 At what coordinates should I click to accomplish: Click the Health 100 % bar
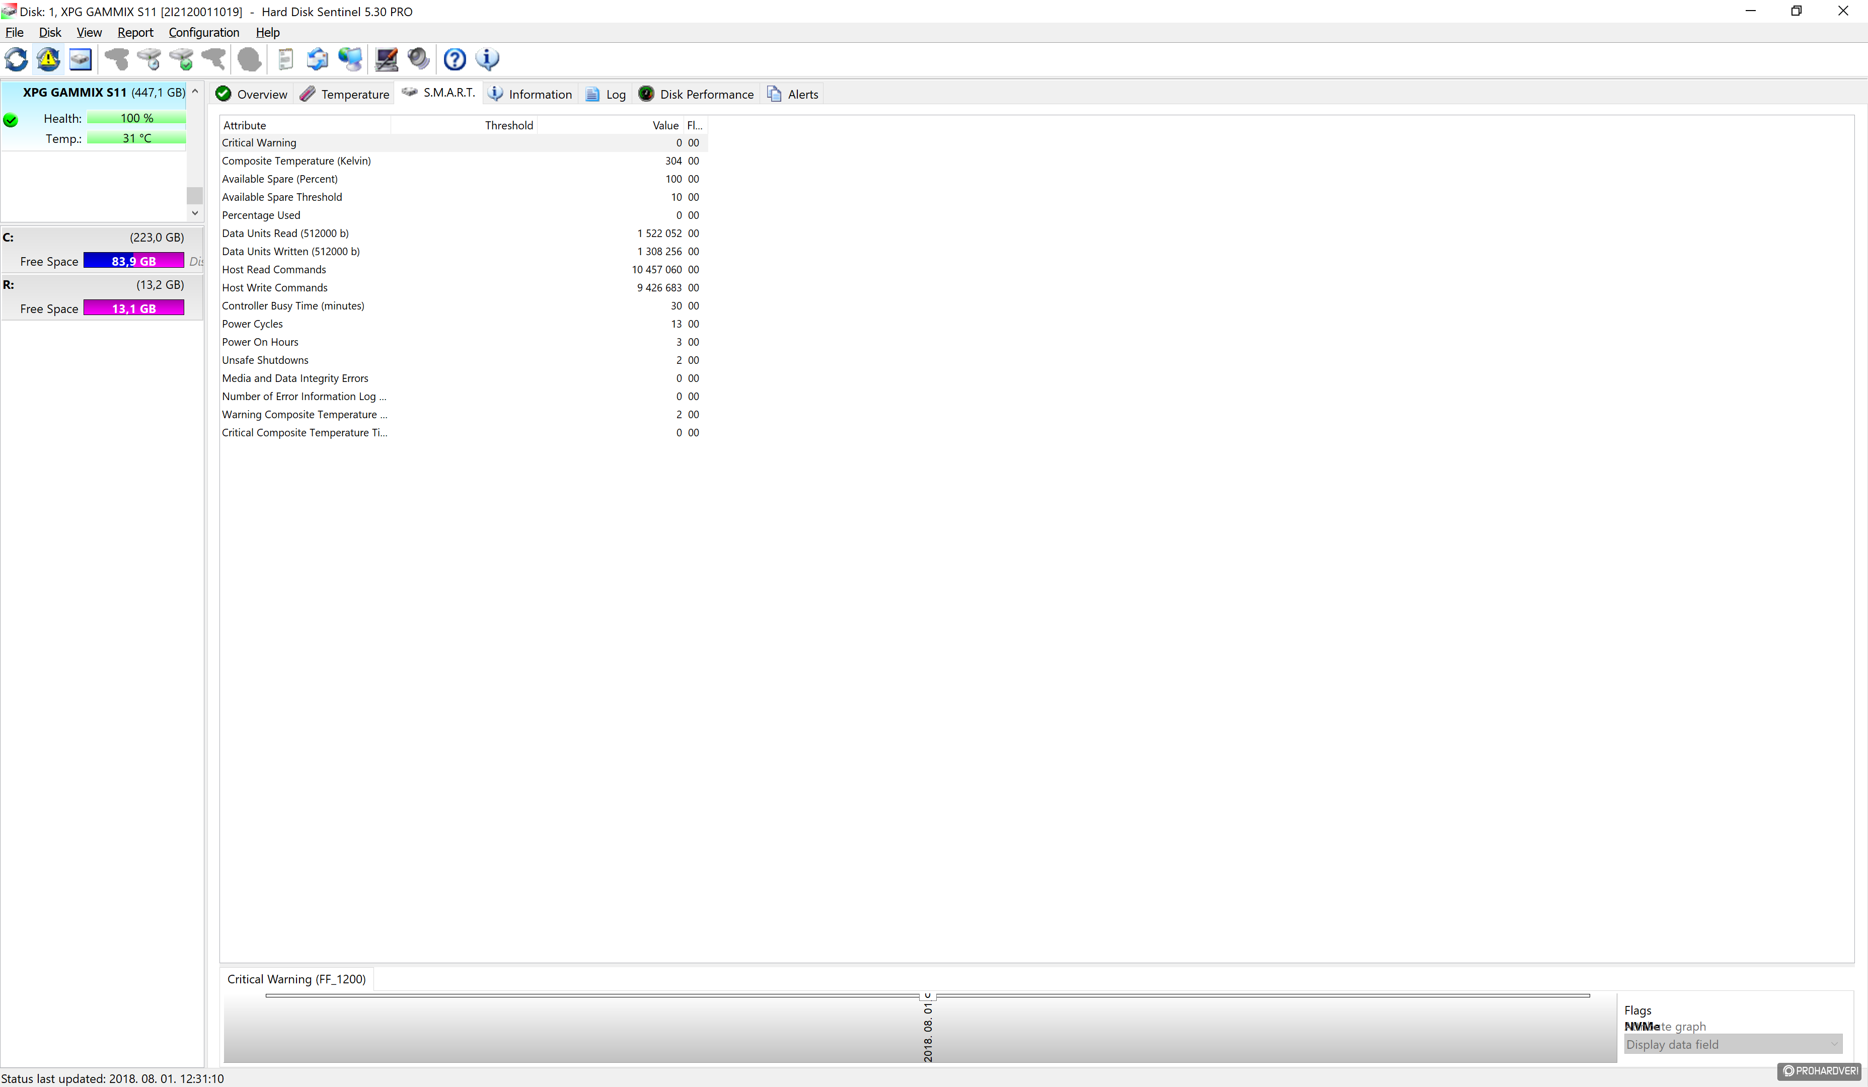pyautogui.click(x=136, y=118)
